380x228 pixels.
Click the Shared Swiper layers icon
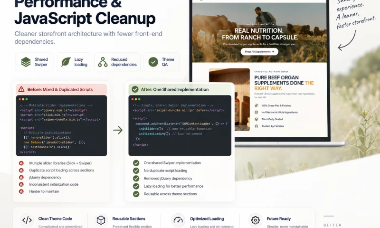[x=26, y=62]
